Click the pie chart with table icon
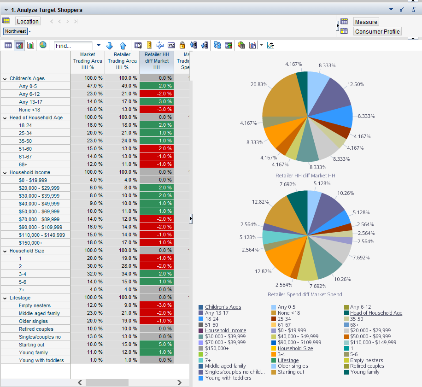This screenshot has height=387, width=422. click(x=241, y=45)
